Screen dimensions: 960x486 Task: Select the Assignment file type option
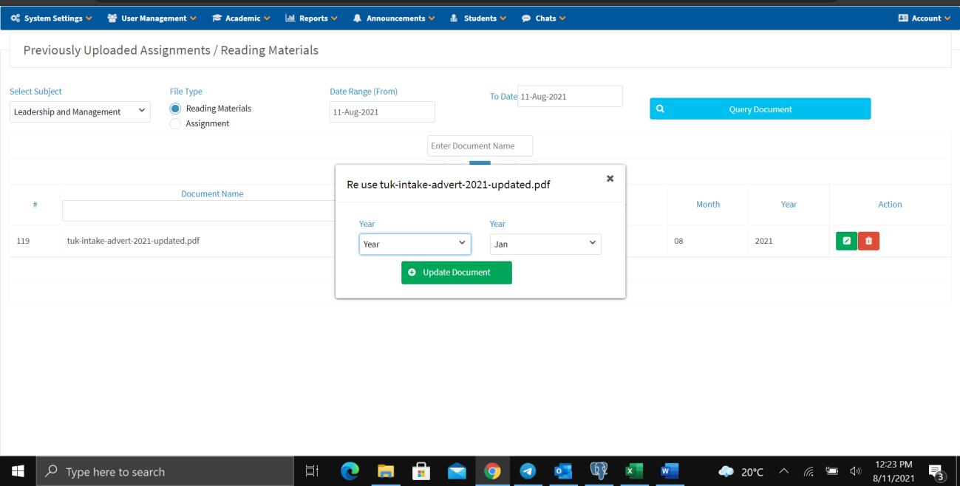175,124
